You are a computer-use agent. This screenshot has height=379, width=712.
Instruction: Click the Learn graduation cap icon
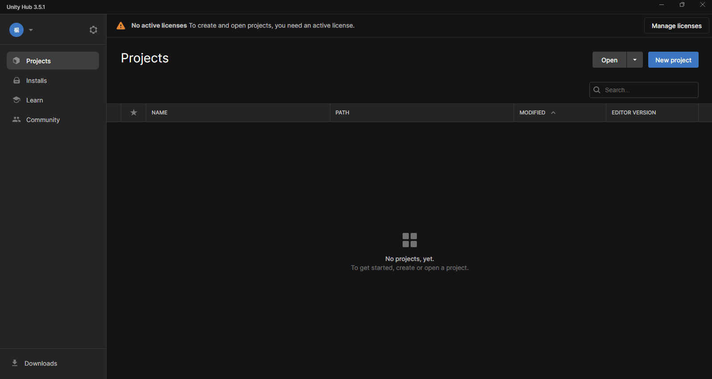pyautogui.click(x=16, y=100)
